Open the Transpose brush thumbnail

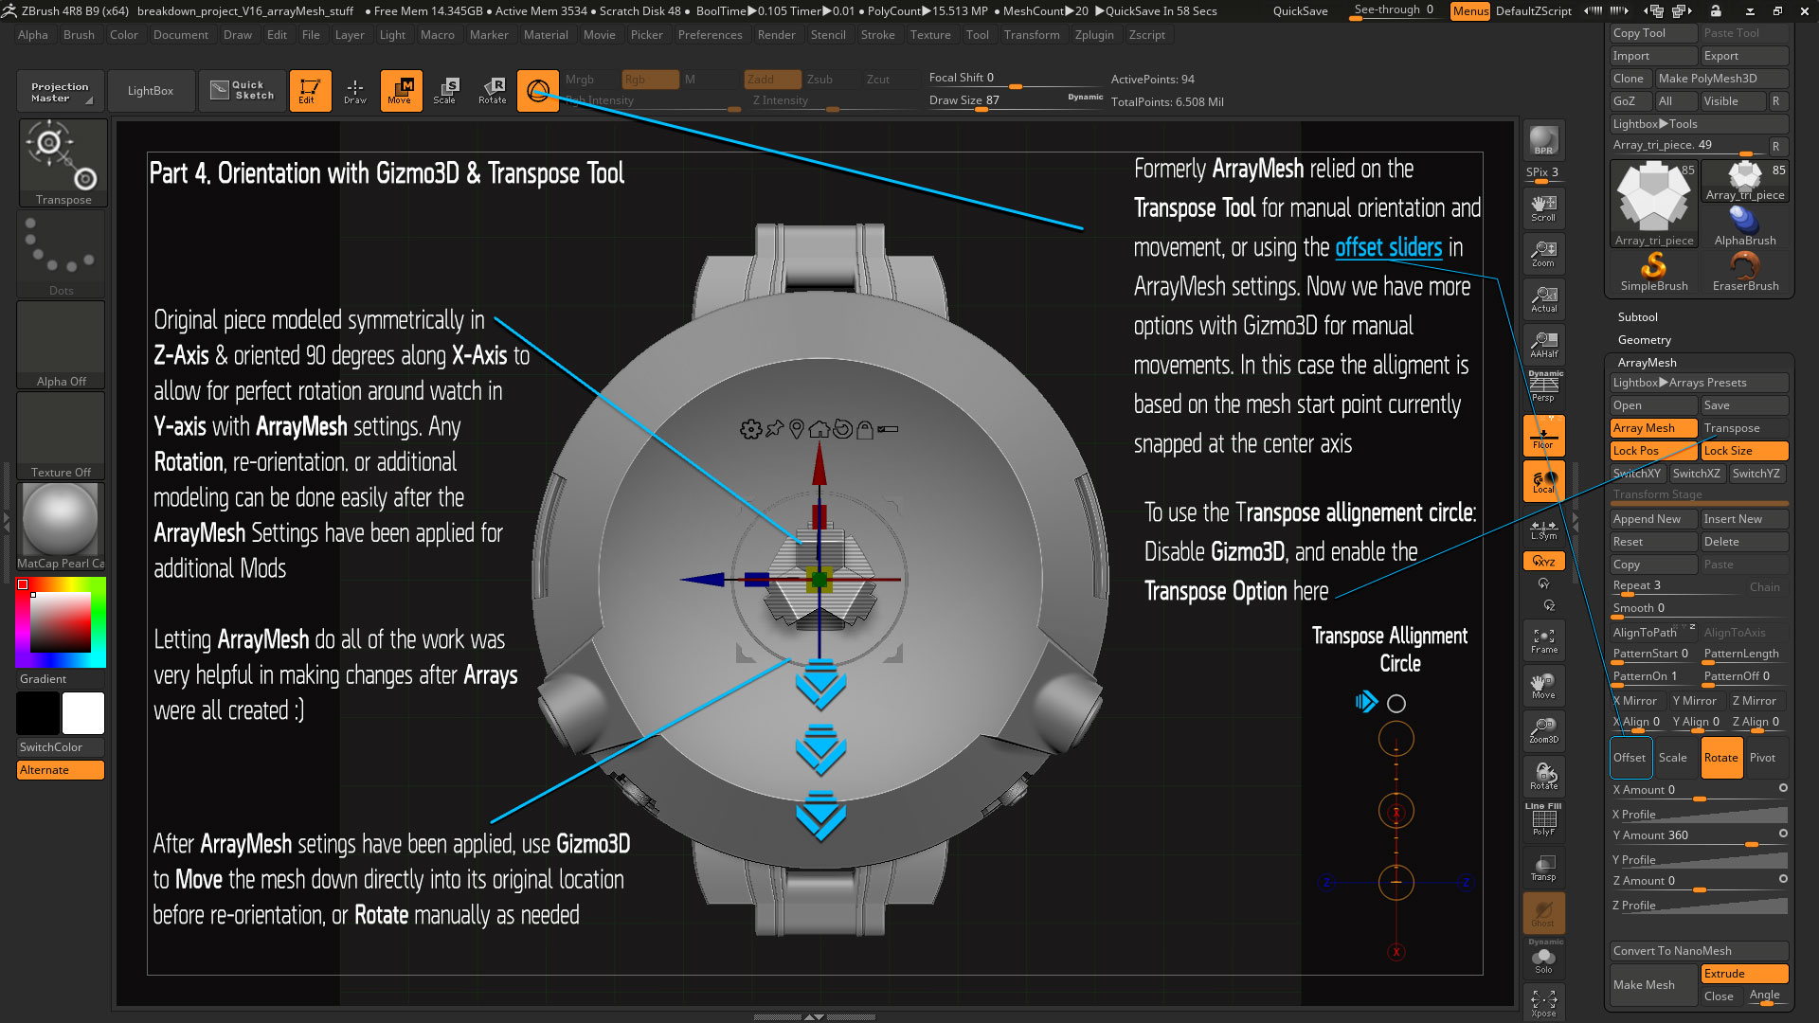pyautogui.click(x=63, y=162)
